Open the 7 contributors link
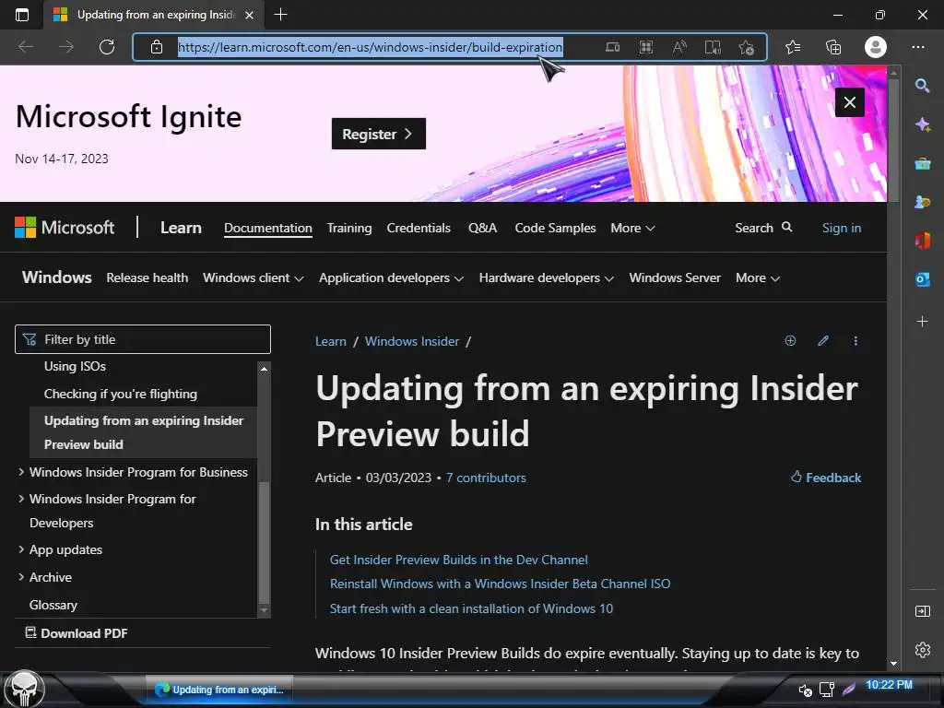Screen dimensions: 944x708 pyautogui.click(x=486, y=478)
